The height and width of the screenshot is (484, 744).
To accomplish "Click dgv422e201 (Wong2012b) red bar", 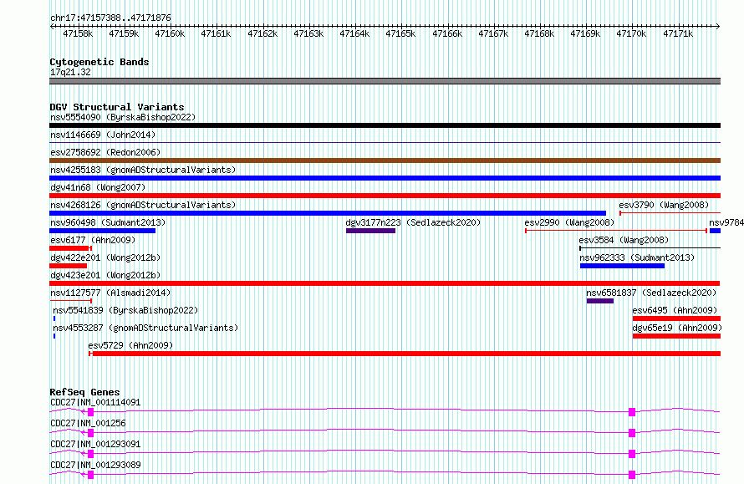I will 69,266.
